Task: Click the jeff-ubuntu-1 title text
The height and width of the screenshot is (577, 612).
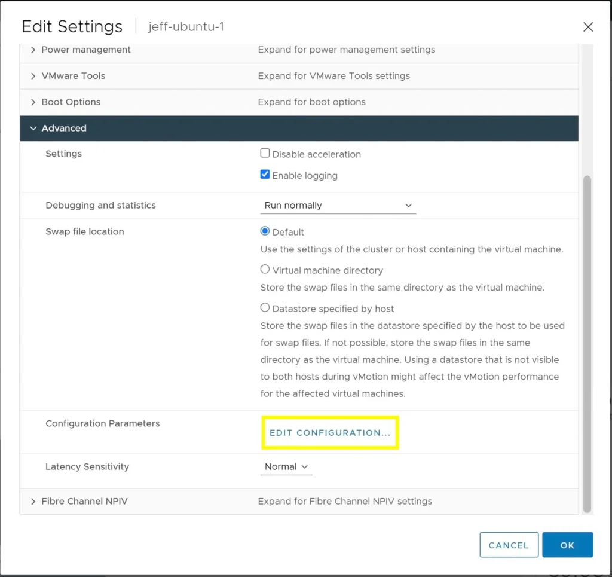Action: coord(186,26)
